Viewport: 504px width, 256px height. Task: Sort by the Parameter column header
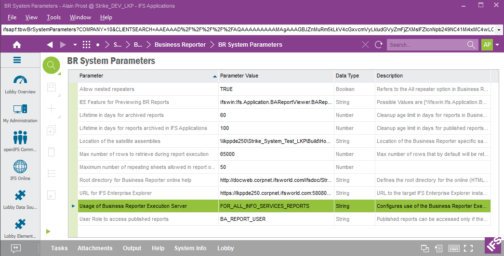[148, 76]
